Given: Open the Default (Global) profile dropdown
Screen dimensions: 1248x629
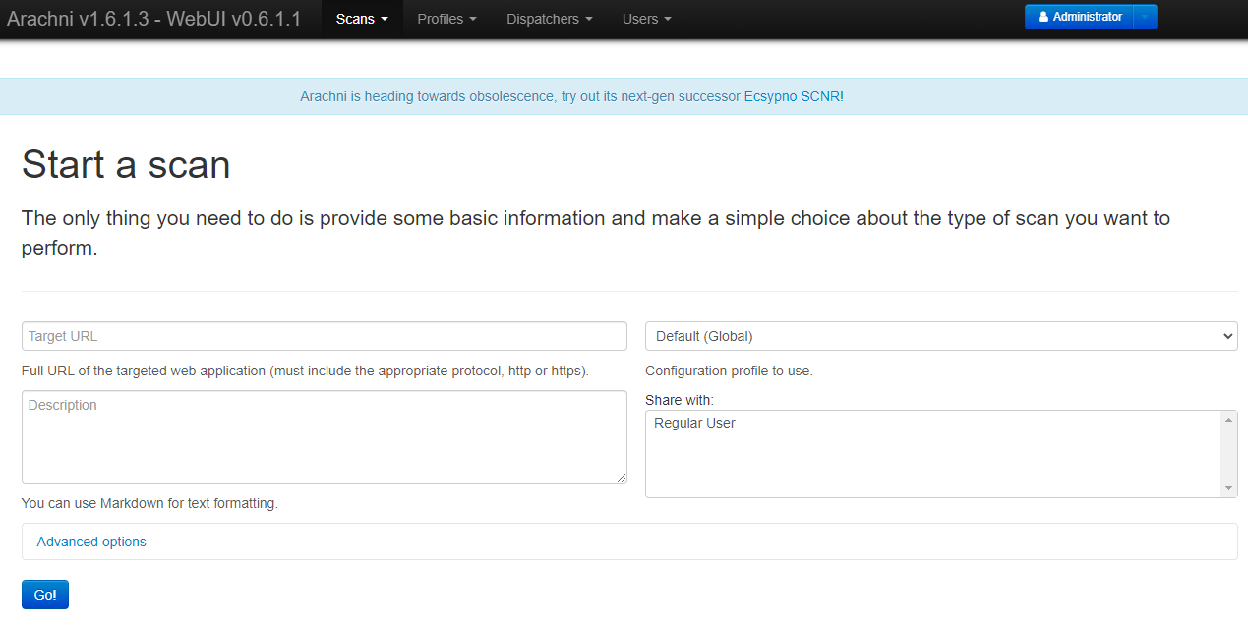Looking at the screenshot, I should pos(940,336).
